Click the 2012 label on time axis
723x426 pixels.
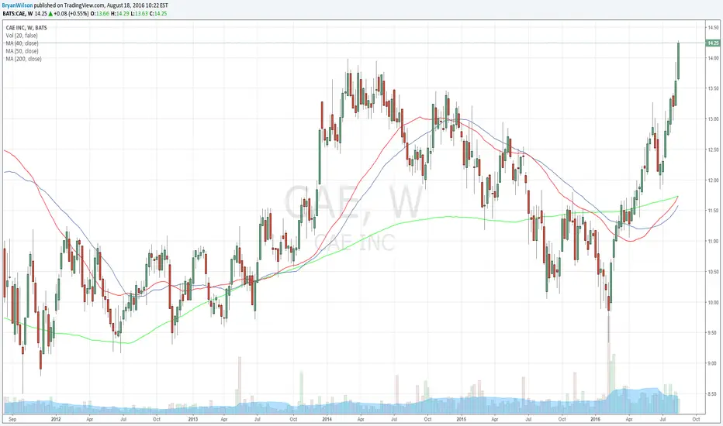(x=56, y=419)
